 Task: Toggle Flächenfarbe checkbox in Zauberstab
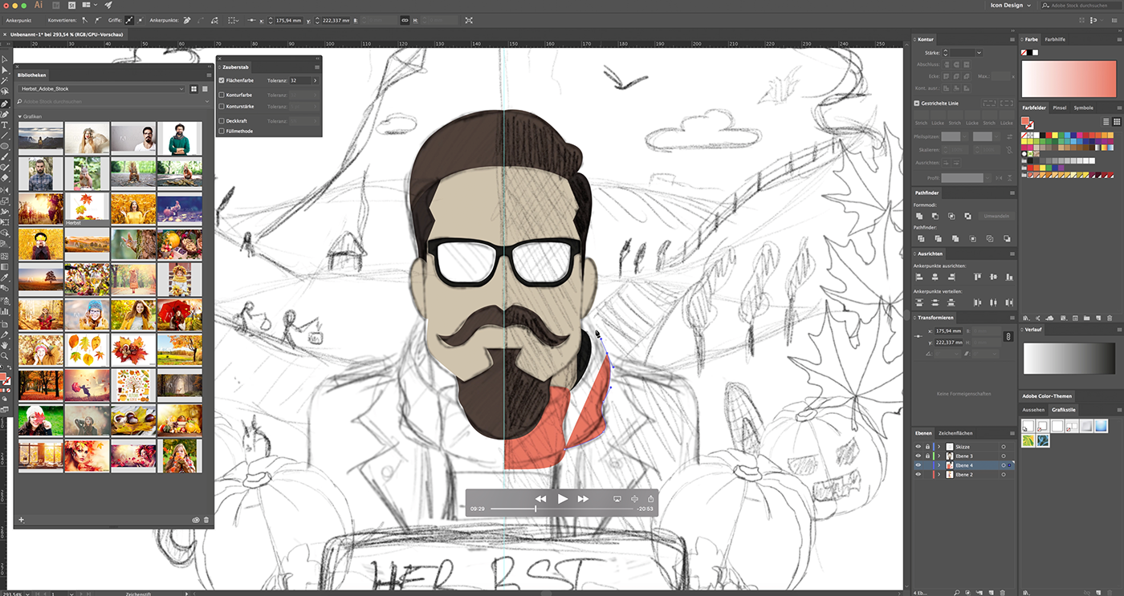222,81
